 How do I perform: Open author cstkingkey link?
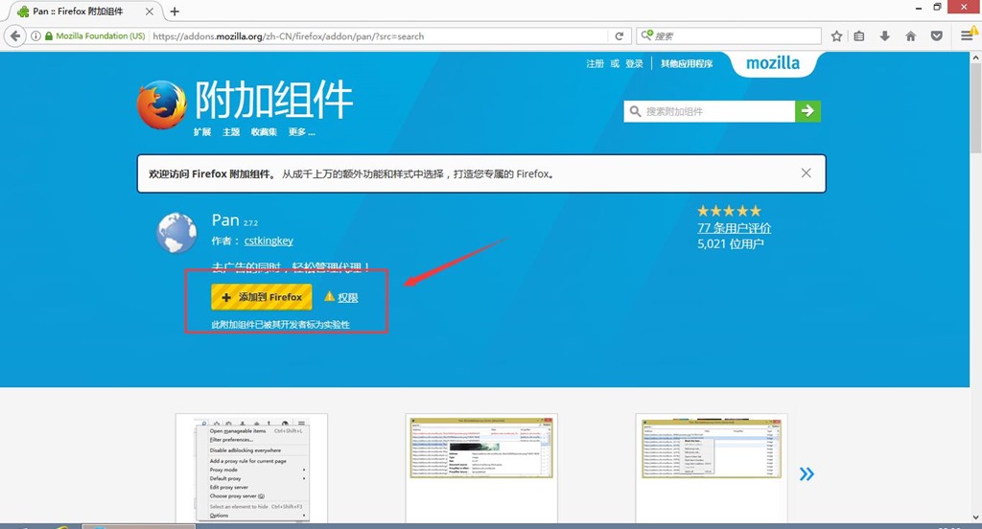269,241
